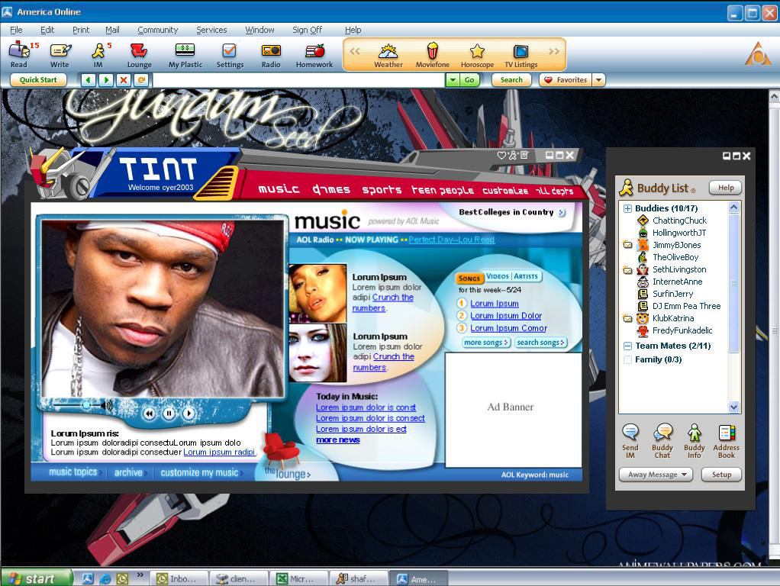Open the IM toolbar icon
This screenshot has width=780, height=586.
(99, 54)
